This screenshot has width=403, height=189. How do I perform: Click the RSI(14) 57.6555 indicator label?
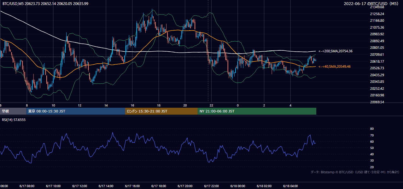(14, 120)
